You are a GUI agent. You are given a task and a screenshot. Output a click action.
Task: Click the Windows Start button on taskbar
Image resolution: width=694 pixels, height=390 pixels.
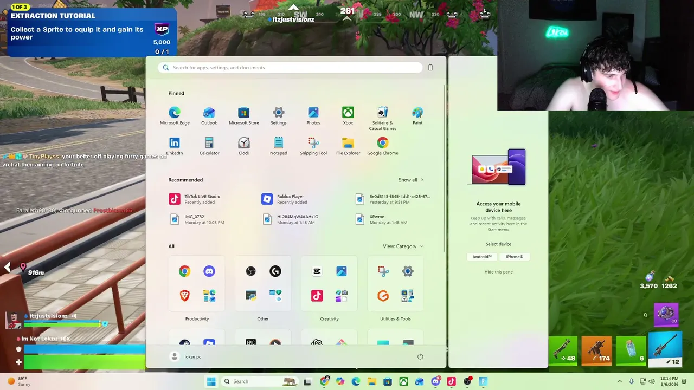click(211, 381)
